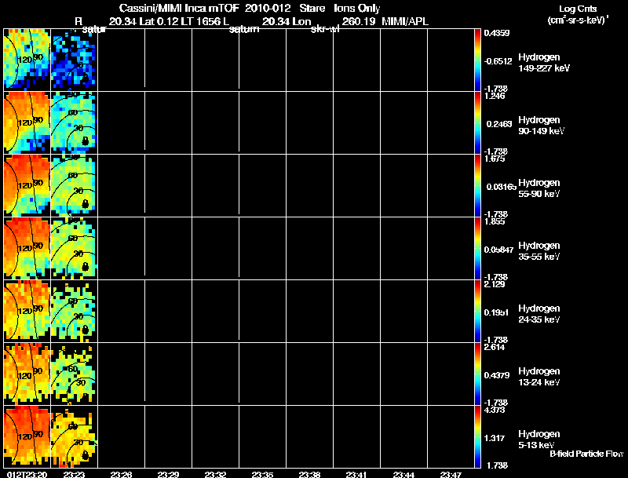The image size is (628, 478).
Task: Open the 23:20 image for Hydrogen 149-227 keV
Action: 27,60
